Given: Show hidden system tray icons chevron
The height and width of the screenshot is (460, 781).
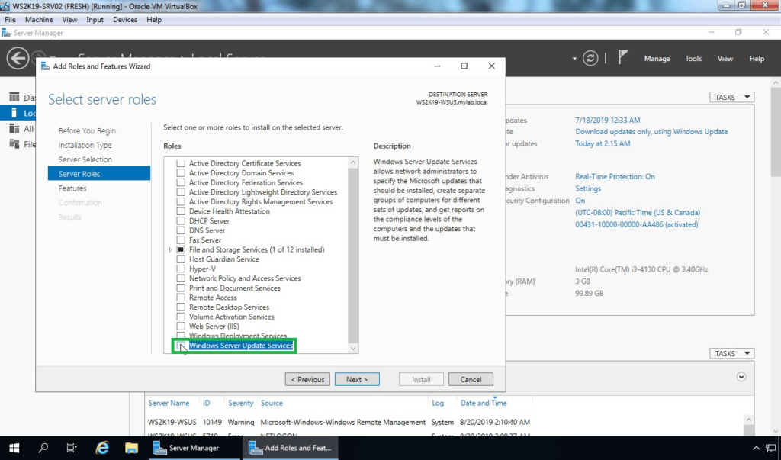Looking at the screenshot, I should (x=756, y=448).
